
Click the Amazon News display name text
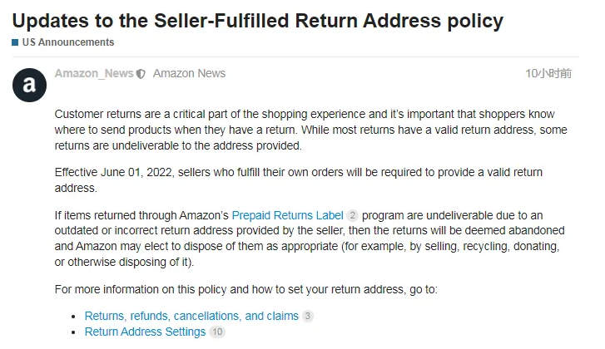click(189, 73)
